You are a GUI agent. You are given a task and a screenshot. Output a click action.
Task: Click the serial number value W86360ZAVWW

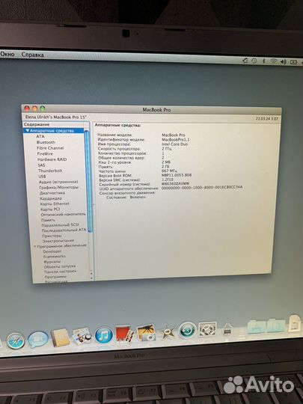(x=176, y=183)
